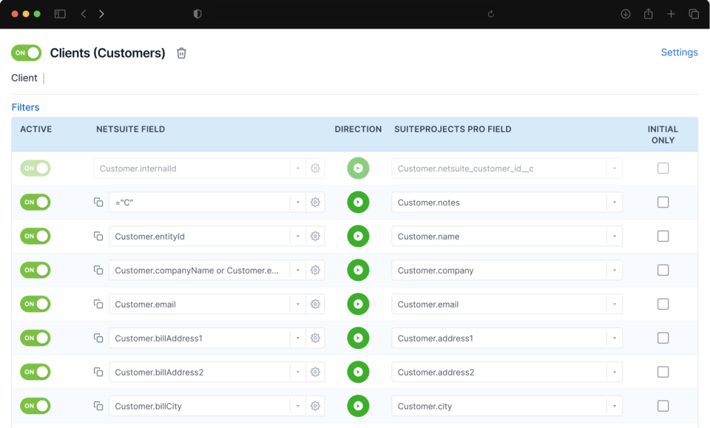Screen dimensions: 710x428
Task: Select the Client tab
Action: tap(24, 78)
